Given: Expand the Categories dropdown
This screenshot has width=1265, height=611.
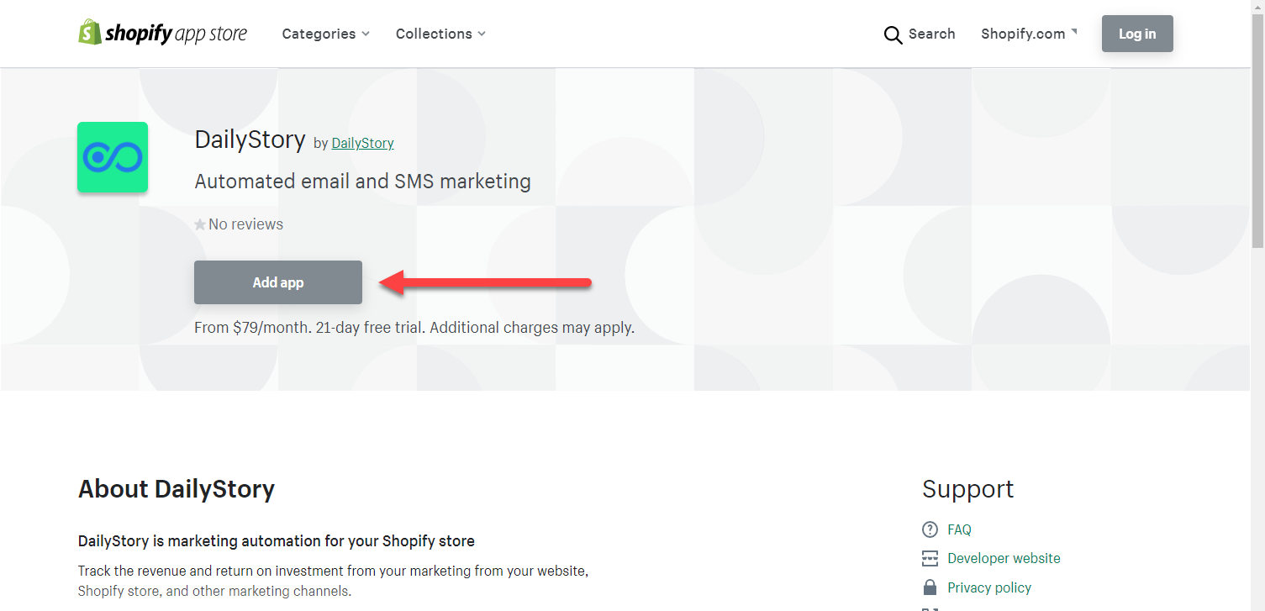Looking at the screenshot, I should point(325,34).
